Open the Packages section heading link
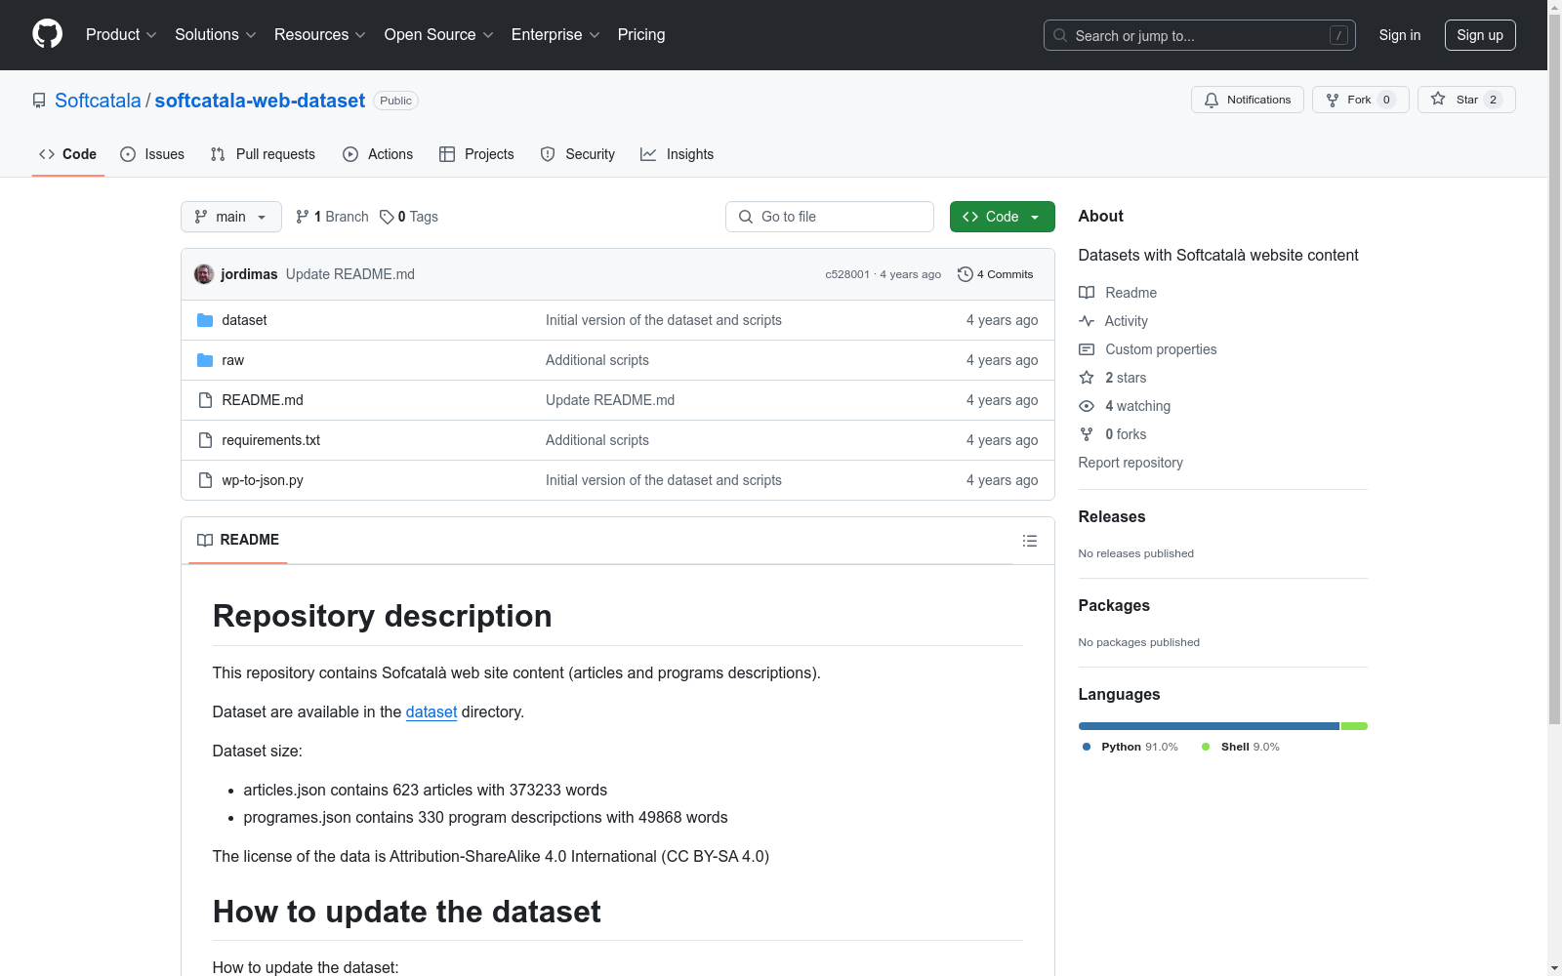This screenshot has height=976, width=1562. click(x=1114, y=606)
